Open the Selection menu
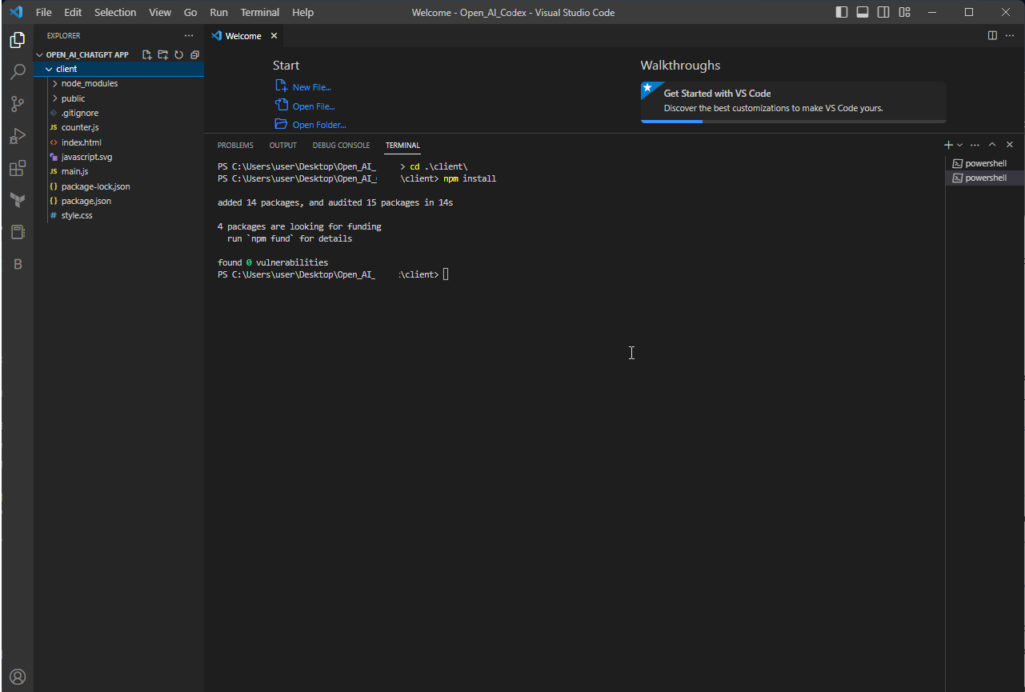This screenshot has width=1025, height=692. click(115, 12)
